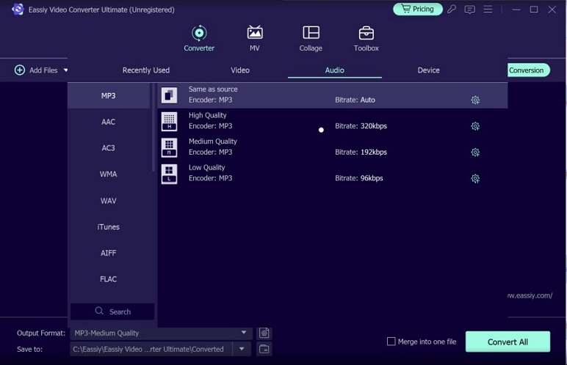Expand the Add Files dropdown arrow
This screenshot has width=567, height=365.
tap(66, 70)
